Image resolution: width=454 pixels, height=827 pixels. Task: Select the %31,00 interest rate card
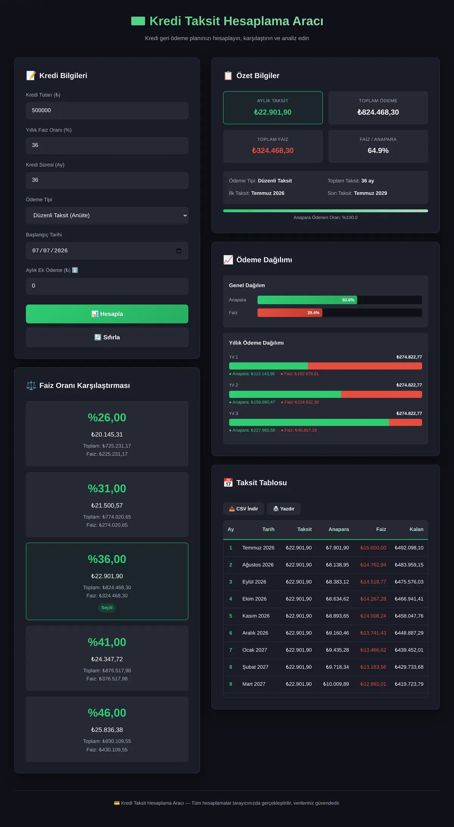[107, 504]
